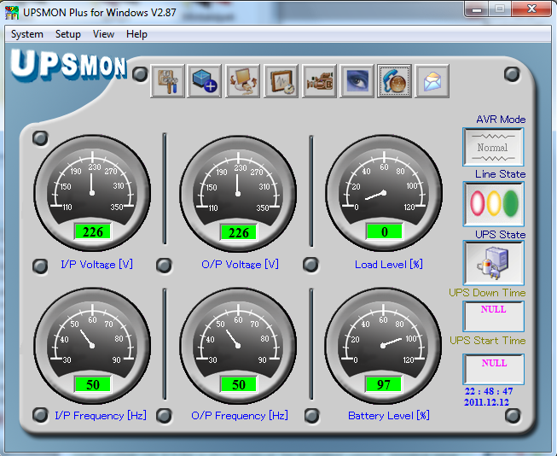
Task: Open the View menu
Action: pyautogui.click(x=103, y=34)
